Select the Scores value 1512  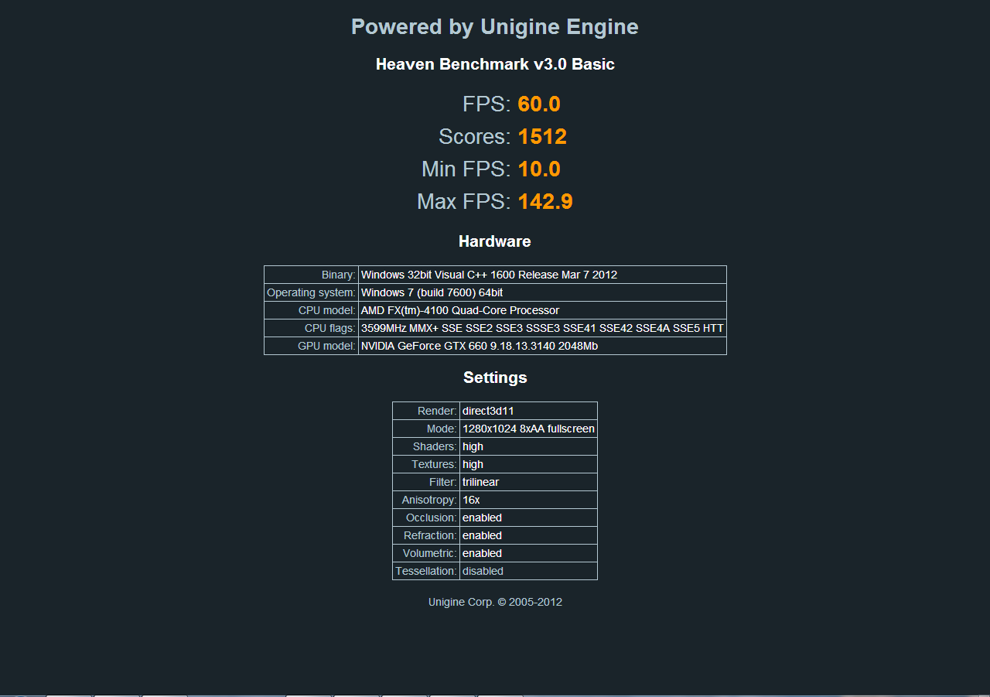point(542,136)
